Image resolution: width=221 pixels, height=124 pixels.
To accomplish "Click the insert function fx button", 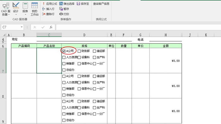I will 51,27.
